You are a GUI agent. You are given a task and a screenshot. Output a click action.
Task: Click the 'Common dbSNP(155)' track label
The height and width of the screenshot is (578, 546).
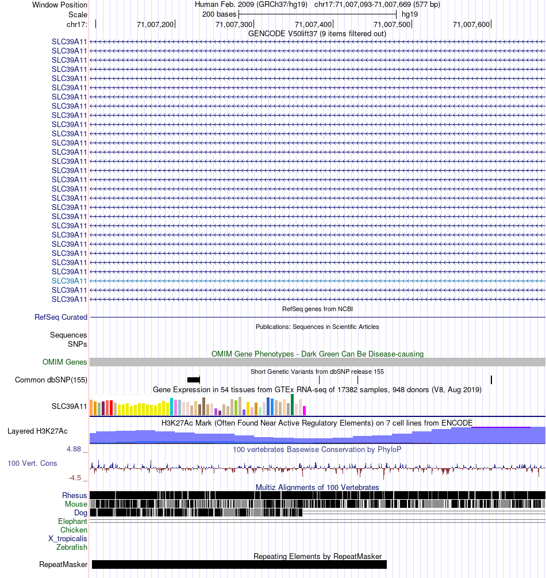51,380
